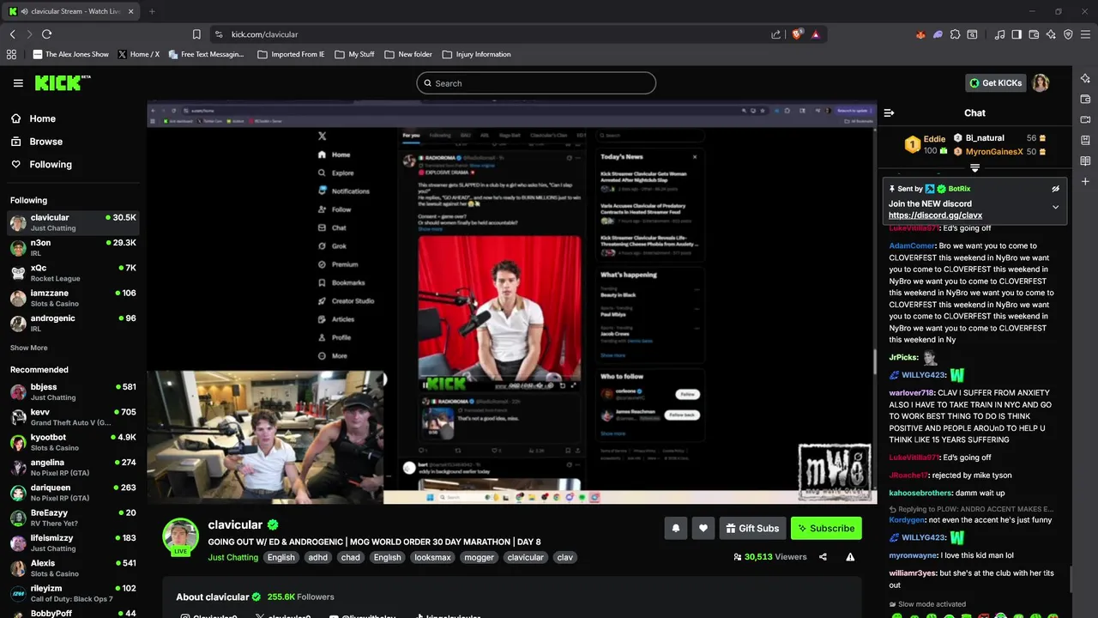Open the iamzzane channel avatar row
Screen dimensions: 1098x618
click(x=73, y=298)
